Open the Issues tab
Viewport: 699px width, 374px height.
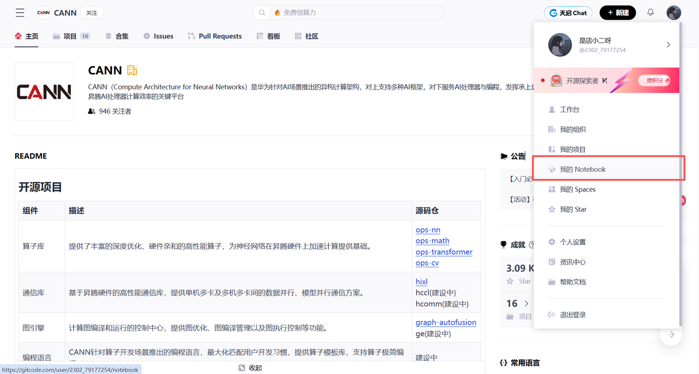pyautogui.click(x=158, y=36)
